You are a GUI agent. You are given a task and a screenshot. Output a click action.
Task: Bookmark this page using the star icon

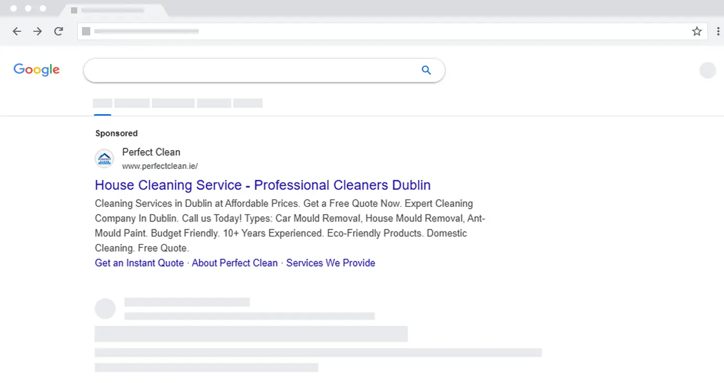tap(696, 32)
